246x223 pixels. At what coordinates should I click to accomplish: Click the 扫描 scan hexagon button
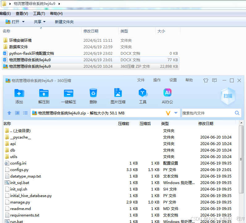click(228, 96)
